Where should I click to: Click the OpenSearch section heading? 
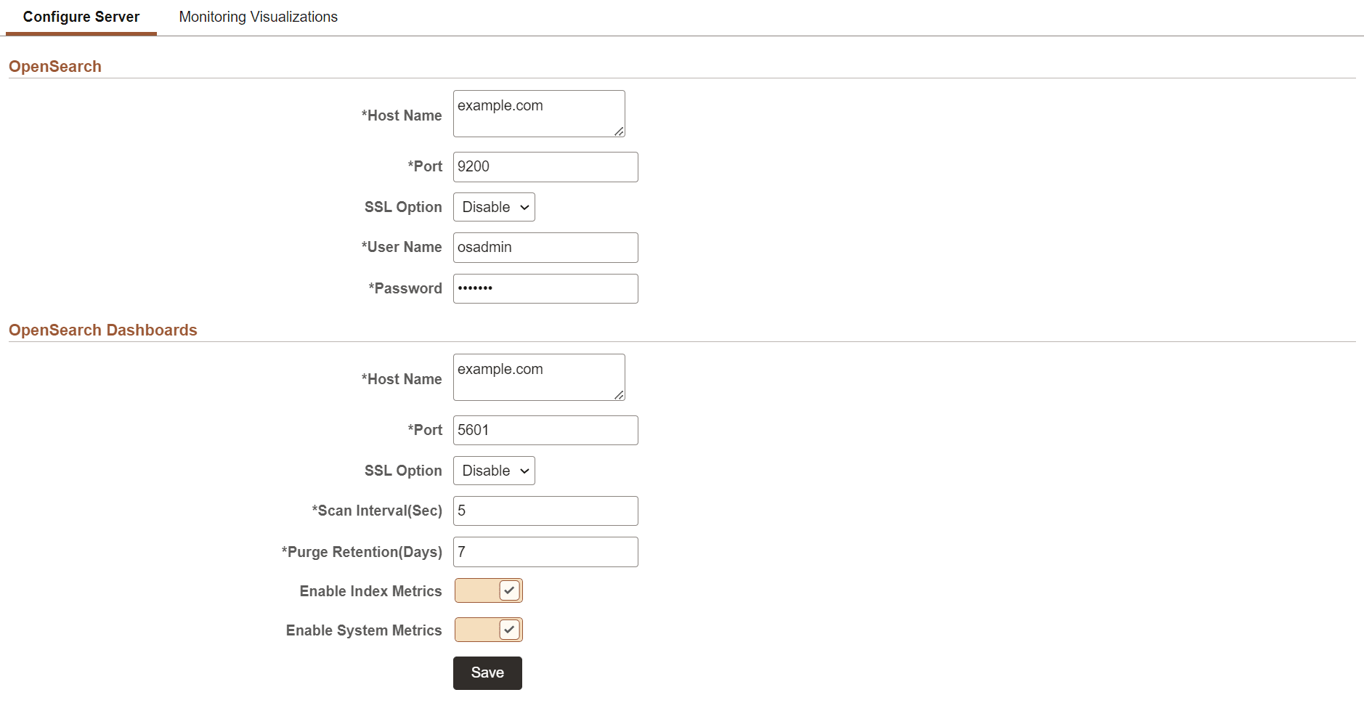click(x=54, y=66)
